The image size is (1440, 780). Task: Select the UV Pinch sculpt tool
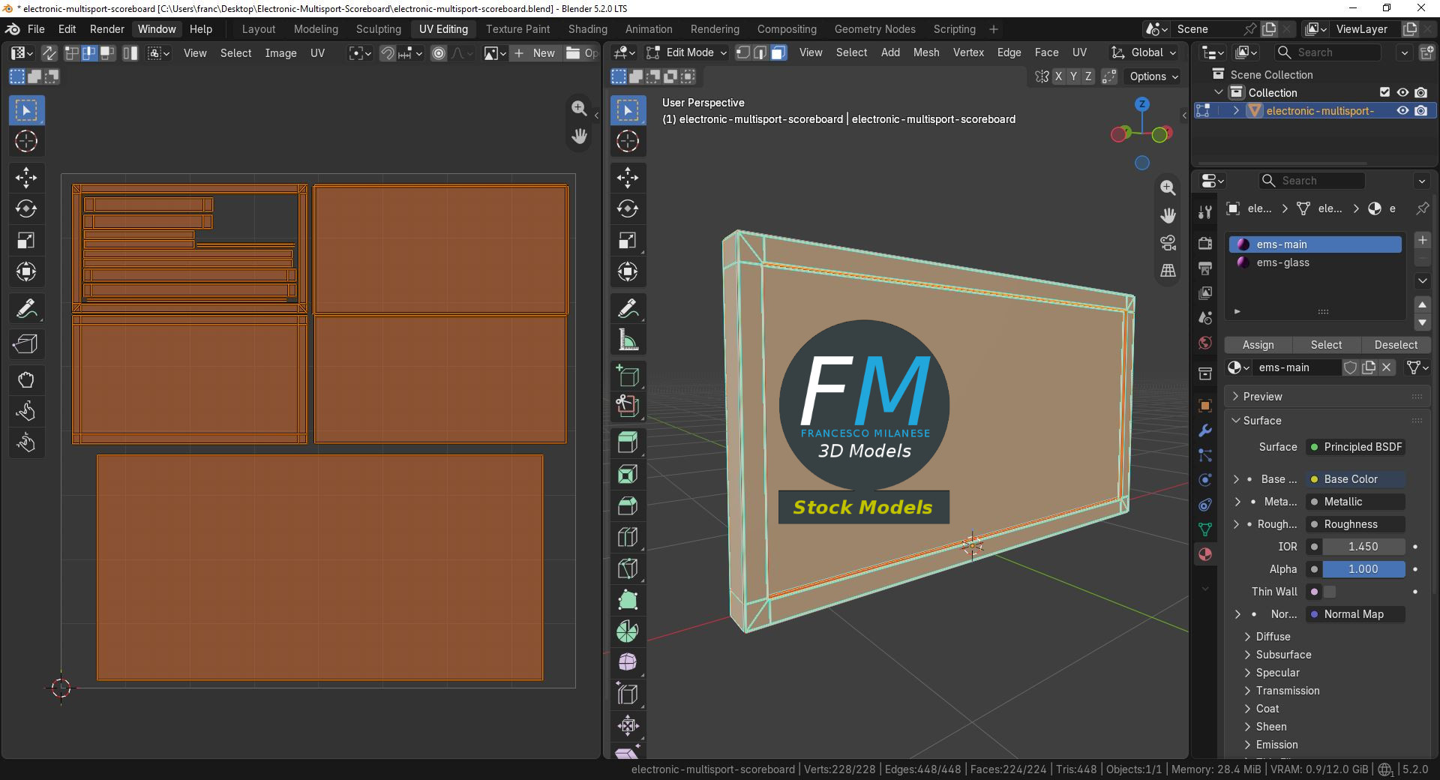[26, 442]
